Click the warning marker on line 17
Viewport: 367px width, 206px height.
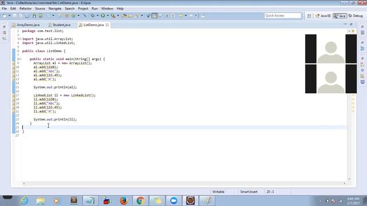(14, 96)
